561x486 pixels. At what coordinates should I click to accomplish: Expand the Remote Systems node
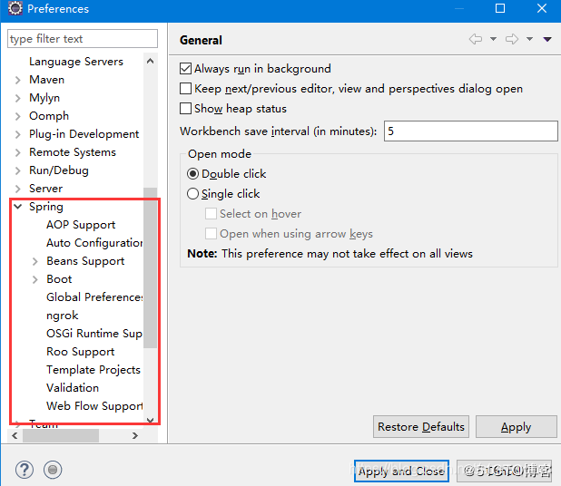[18, 152]
